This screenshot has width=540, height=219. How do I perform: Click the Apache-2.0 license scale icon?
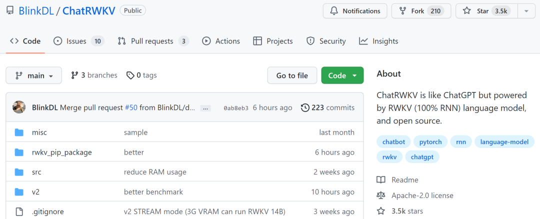click(x=381, y=195)
